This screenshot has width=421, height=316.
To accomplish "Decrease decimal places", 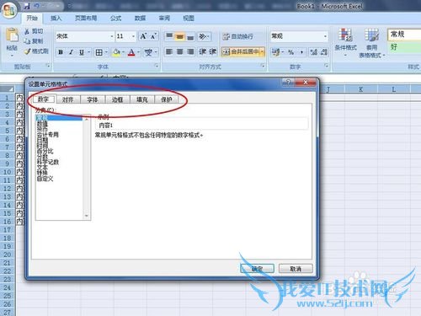I will tap(324, 52).
